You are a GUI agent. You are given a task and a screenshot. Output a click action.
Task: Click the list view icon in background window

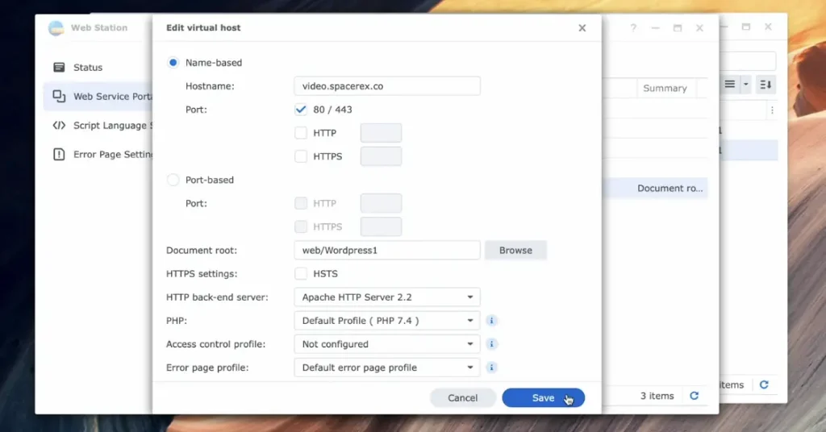tap(730, 85)
